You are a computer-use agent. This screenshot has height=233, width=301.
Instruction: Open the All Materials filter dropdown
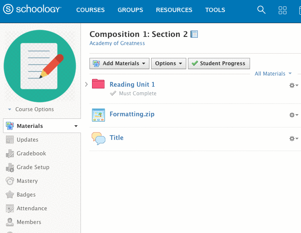273,74
